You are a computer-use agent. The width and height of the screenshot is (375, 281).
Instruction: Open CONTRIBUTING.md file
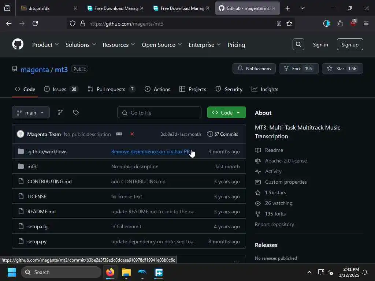(x=49, y=181)
